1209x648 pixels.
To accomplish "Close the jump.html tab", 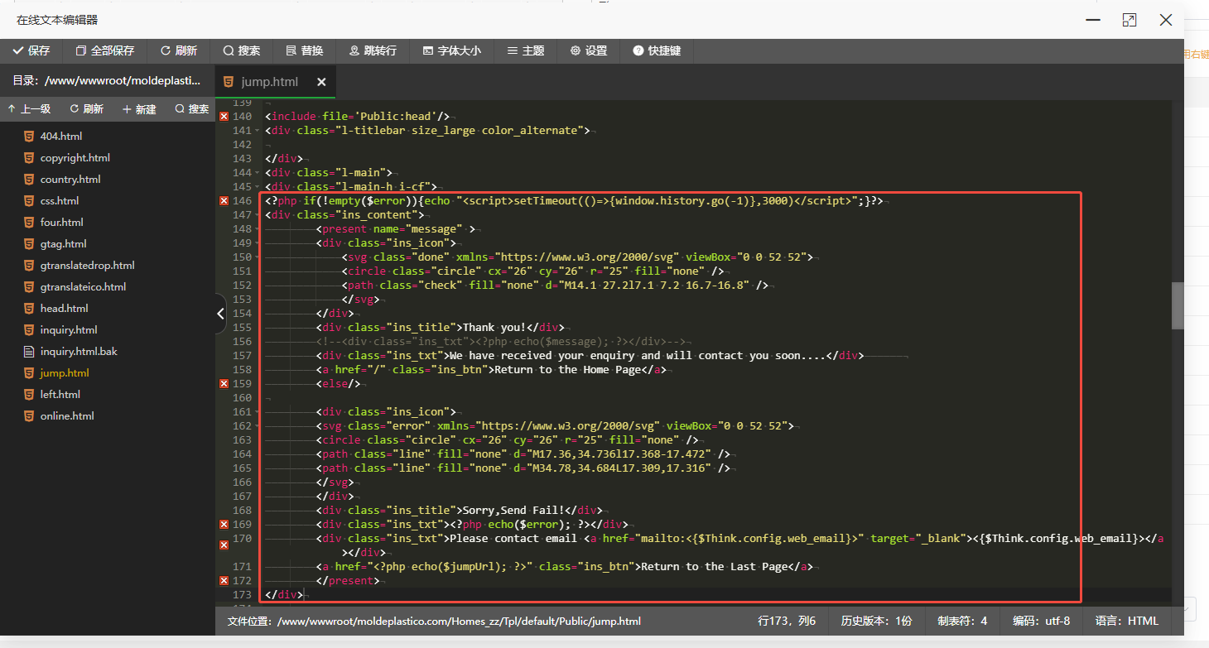I will 321,82.
